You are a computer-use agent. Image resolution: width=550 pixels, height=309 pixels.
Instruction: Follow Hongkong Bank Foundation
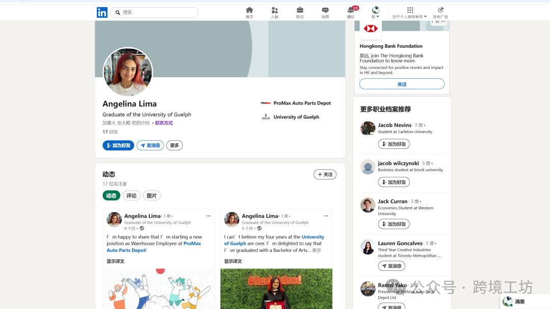point(402,84)
